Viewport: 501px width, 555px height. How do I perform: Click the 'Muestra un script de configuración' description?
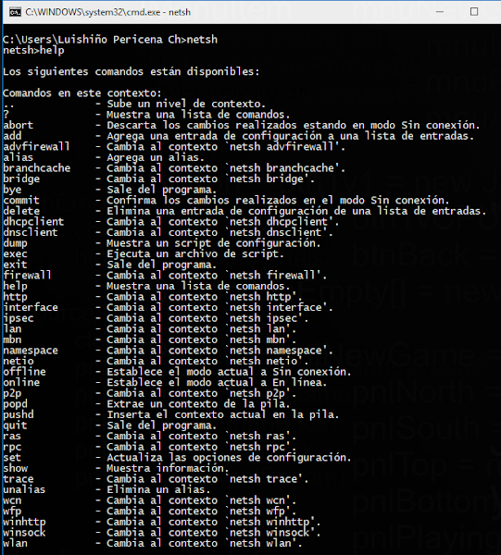[x=214, y=243]
